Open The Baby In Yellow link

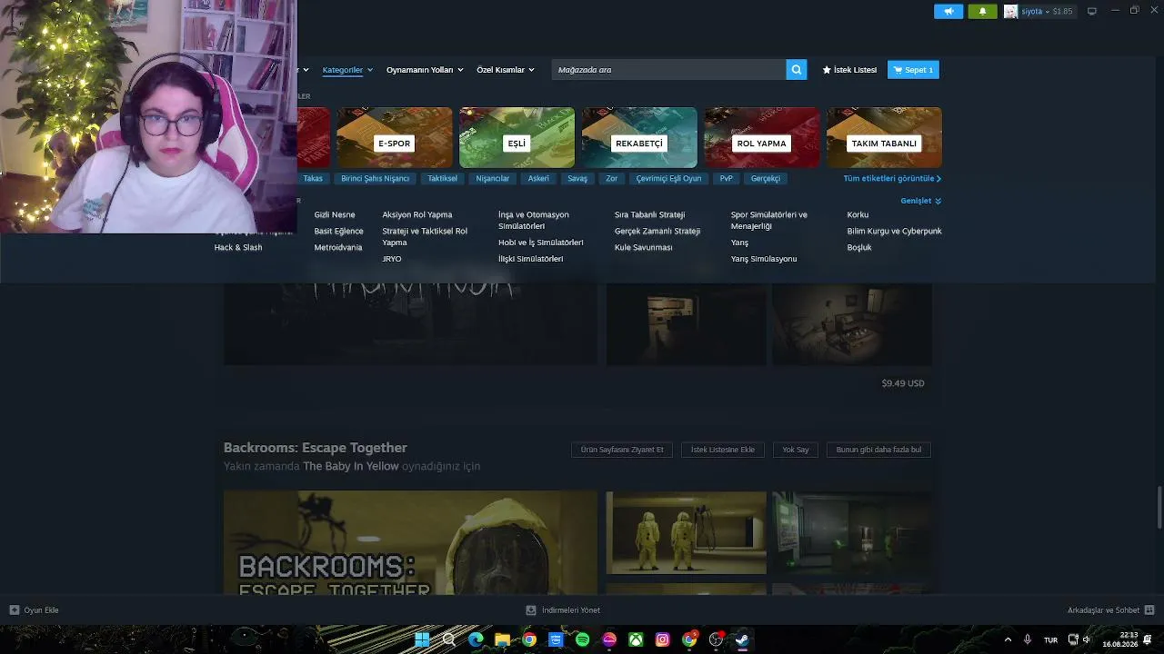click(x=351, y=466)
